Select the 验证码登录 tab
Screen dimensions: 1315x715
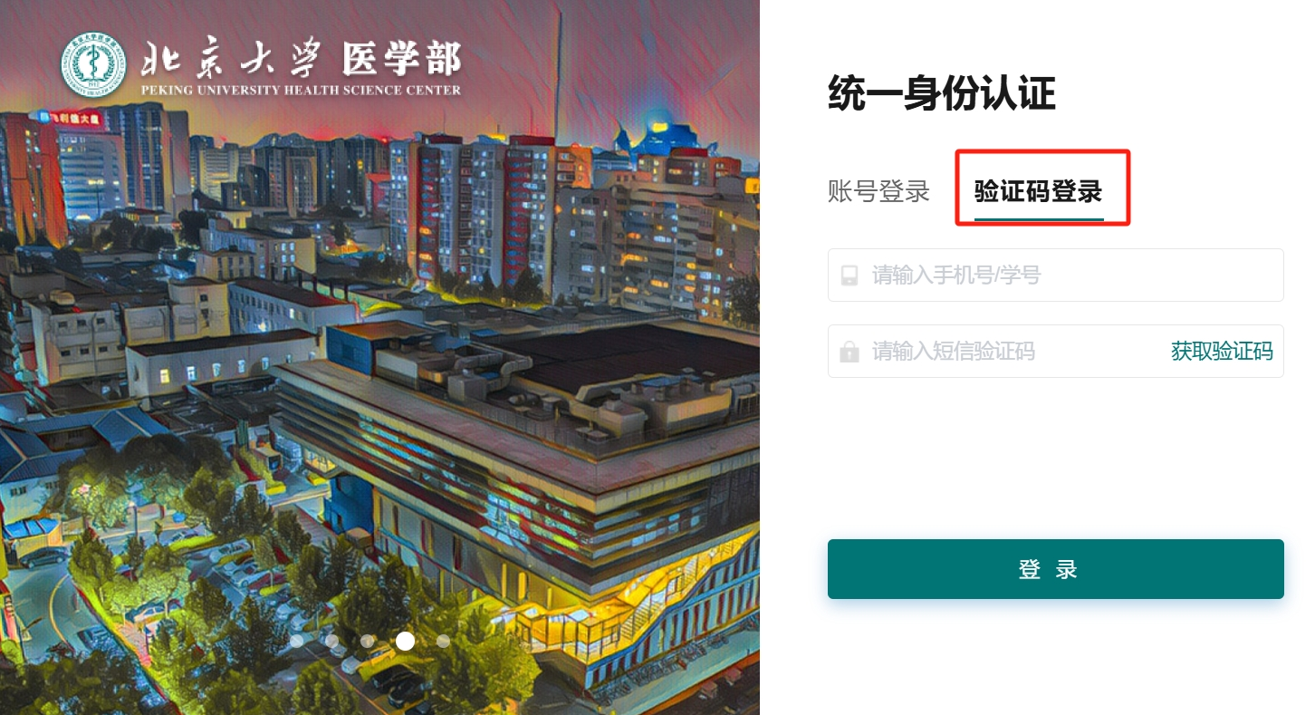tap(1038, 191)
